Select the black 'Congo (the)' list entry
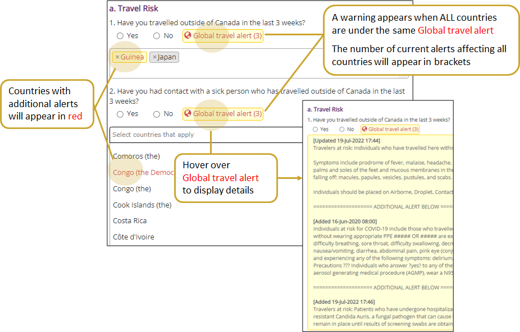 132,188
